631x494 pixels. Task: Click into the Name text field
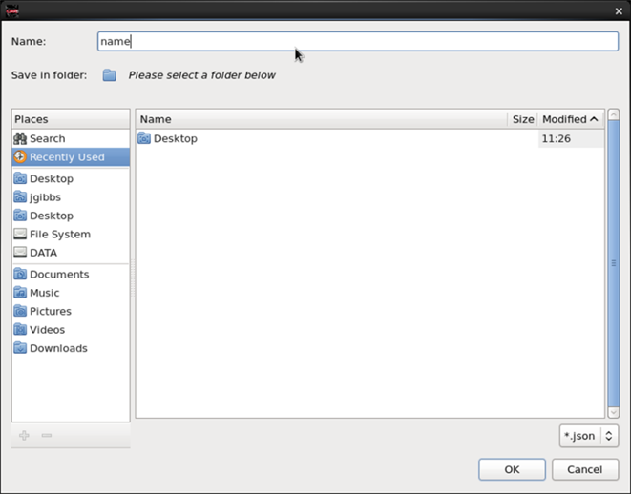pos(358,41)
